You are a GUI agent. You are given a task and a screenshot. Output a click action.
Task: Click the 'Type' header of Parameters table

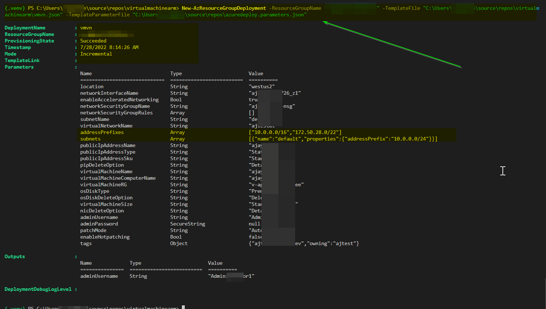[176, 74]
